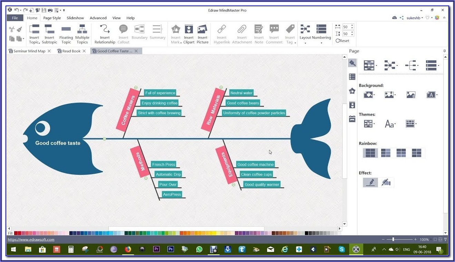Image resolution: width=455 pixels, height=262 pixels.
Task: Launch Firefox from the taskbar
Action: 128,249
